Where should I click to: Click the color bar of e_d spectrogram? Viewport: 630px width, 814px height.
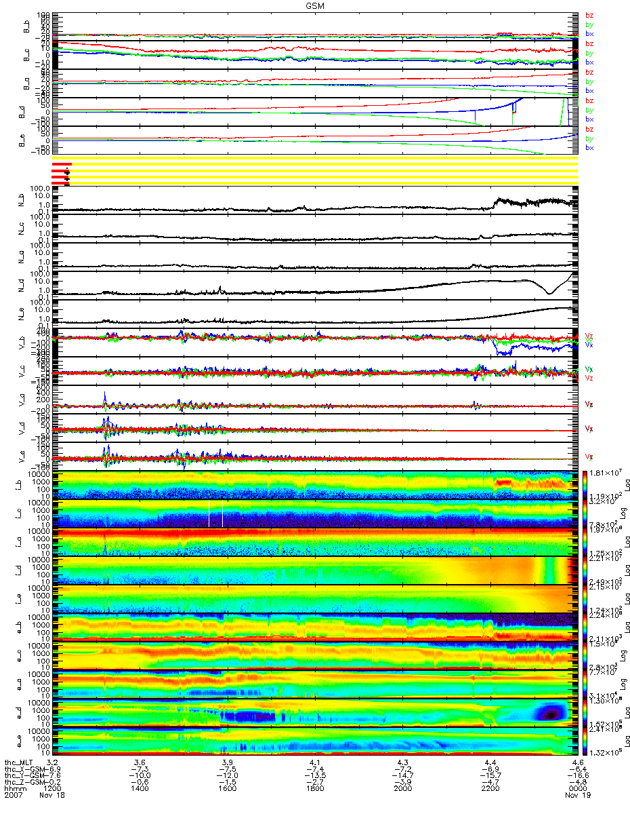tap(586, 712)
